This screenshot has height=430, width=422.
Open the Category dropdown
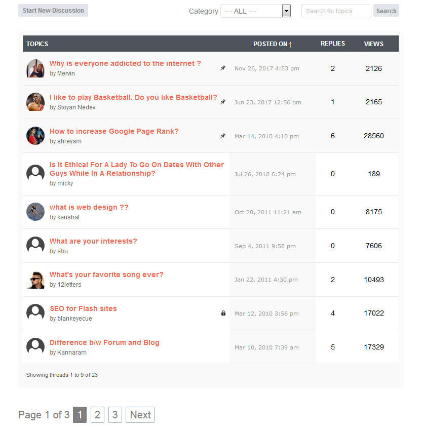pos(255,11)
